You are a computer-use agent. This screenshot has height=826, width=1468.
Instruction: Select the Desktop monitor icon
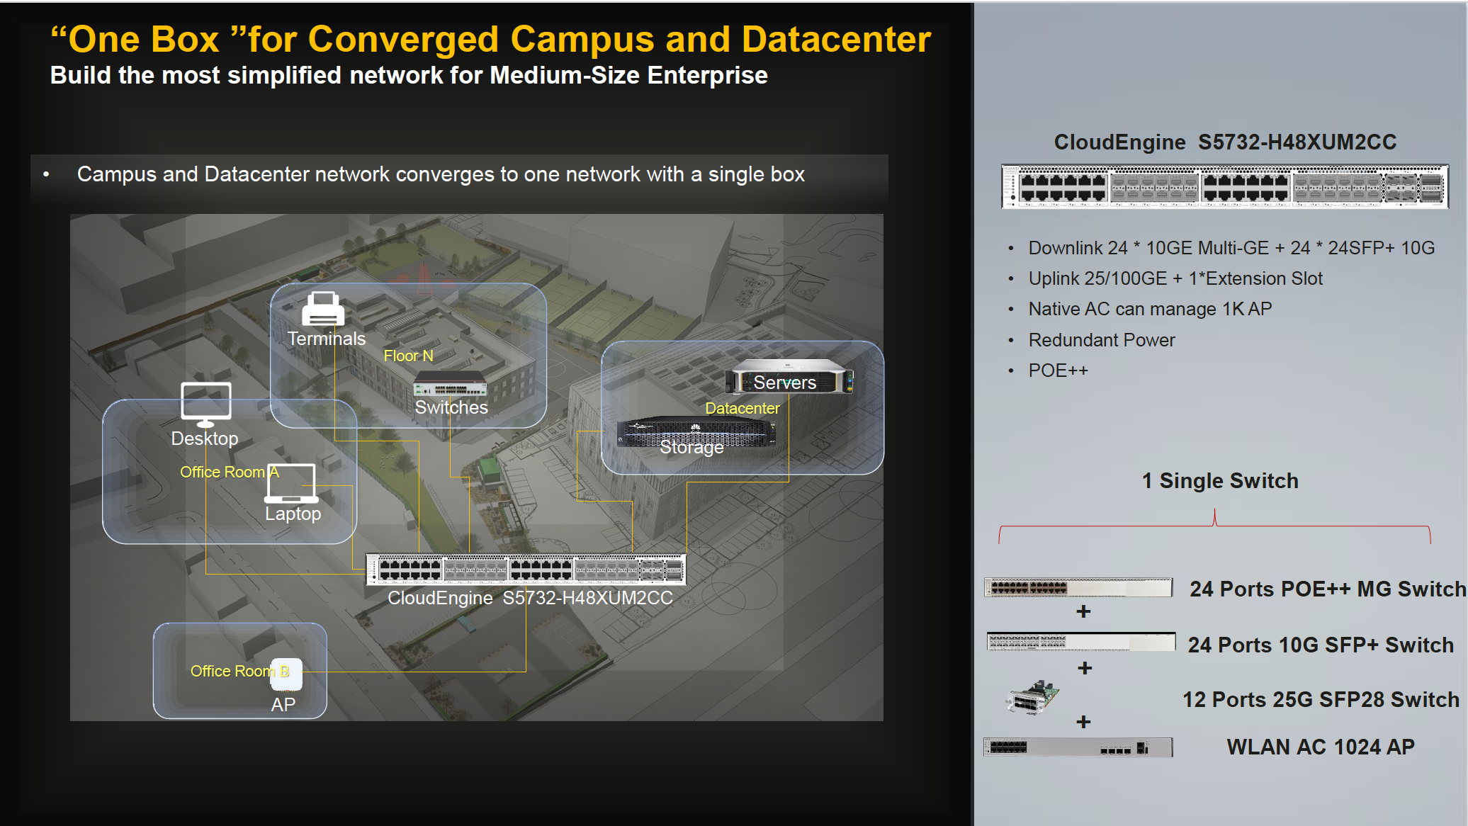(206, 404)
